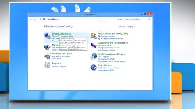Click the Back navigation arrow

[x=30, y=19]
